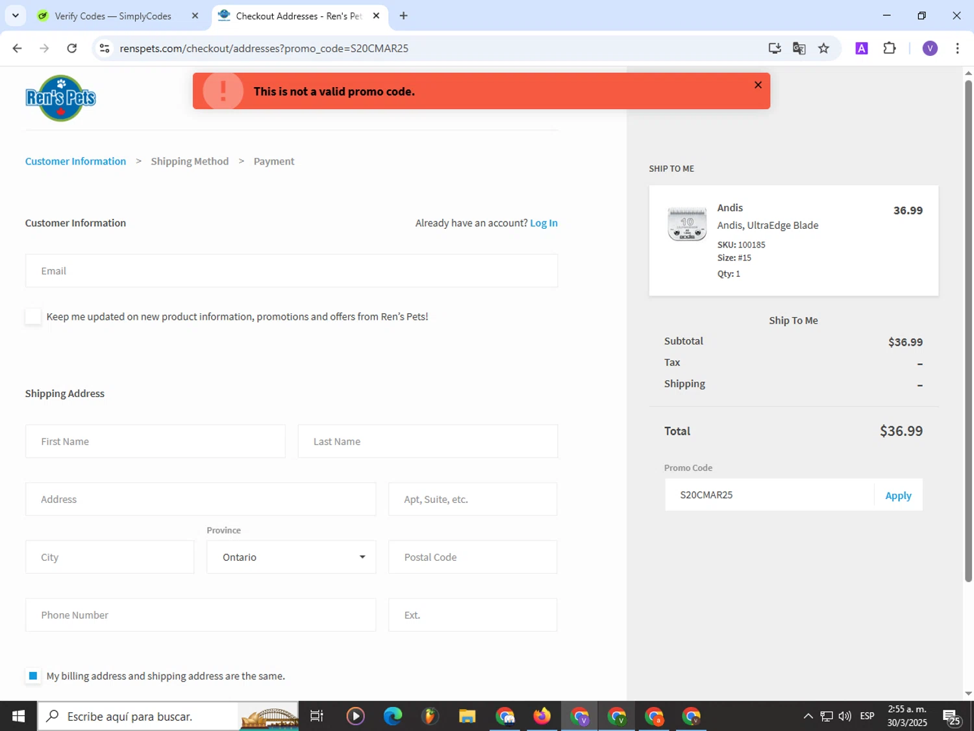This screenshot has width=974, height=731.
Task: Show hidden system tray icons
Action: [x=808, y=716]
